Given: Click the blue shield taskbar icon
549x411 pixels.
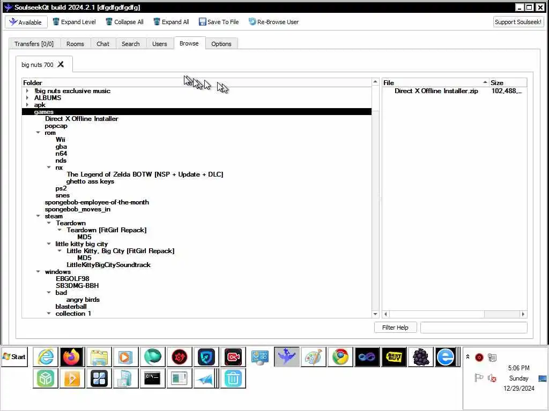Looking at the screenshot, I should 206,357.
